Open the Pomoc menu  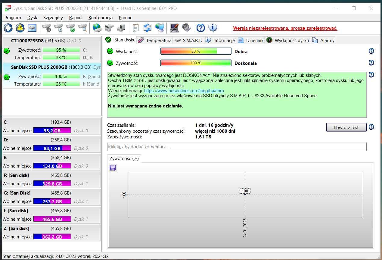coord(126,18)
